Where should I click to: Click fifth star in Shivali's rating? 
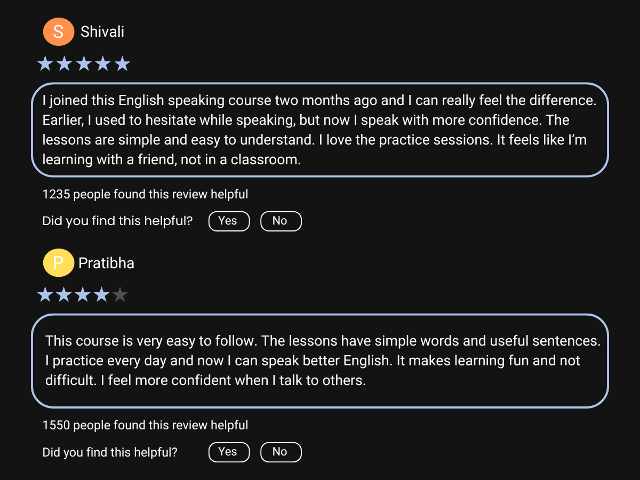(122, 65)
